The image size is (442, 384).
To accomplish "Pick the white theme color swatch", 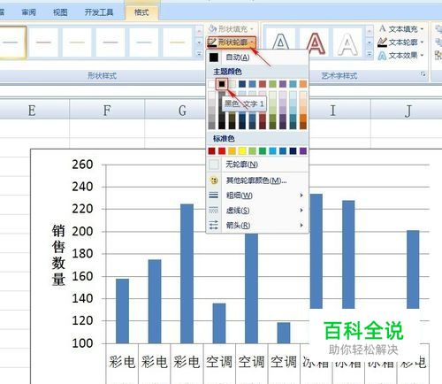I will (x=211, y=84).
